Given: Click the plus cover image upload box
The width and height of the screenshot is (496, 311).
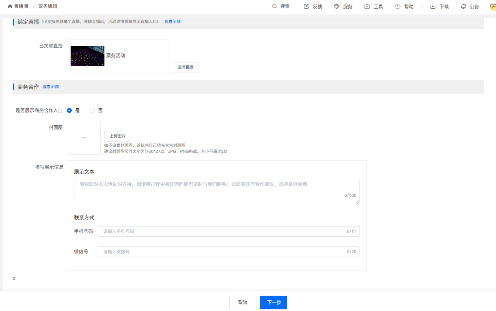Looking at the screenshot, I should [84, 138].
